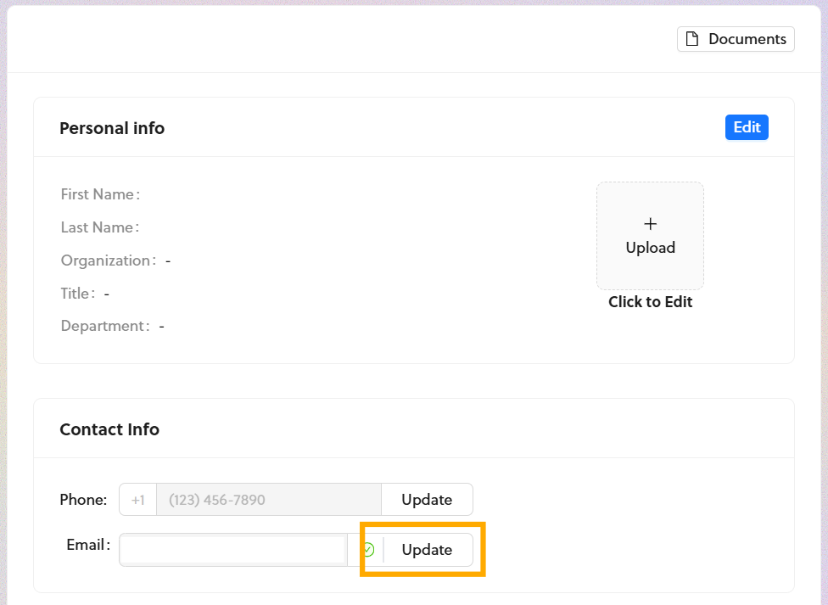Focus the Email input field
This screenshot has height=605, width=828.
[232, 550]
